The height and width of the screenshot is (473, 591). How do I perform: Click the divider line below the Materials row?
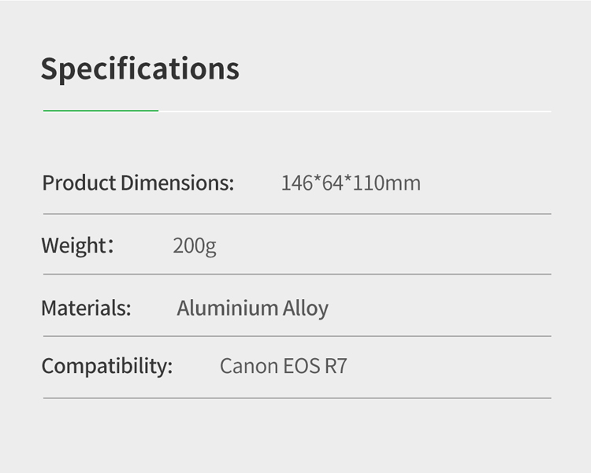[x=297, y=336]
